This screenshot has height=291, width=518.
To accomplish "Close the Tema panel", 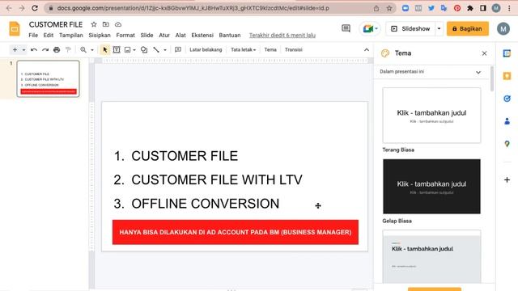I will point(484,53).
